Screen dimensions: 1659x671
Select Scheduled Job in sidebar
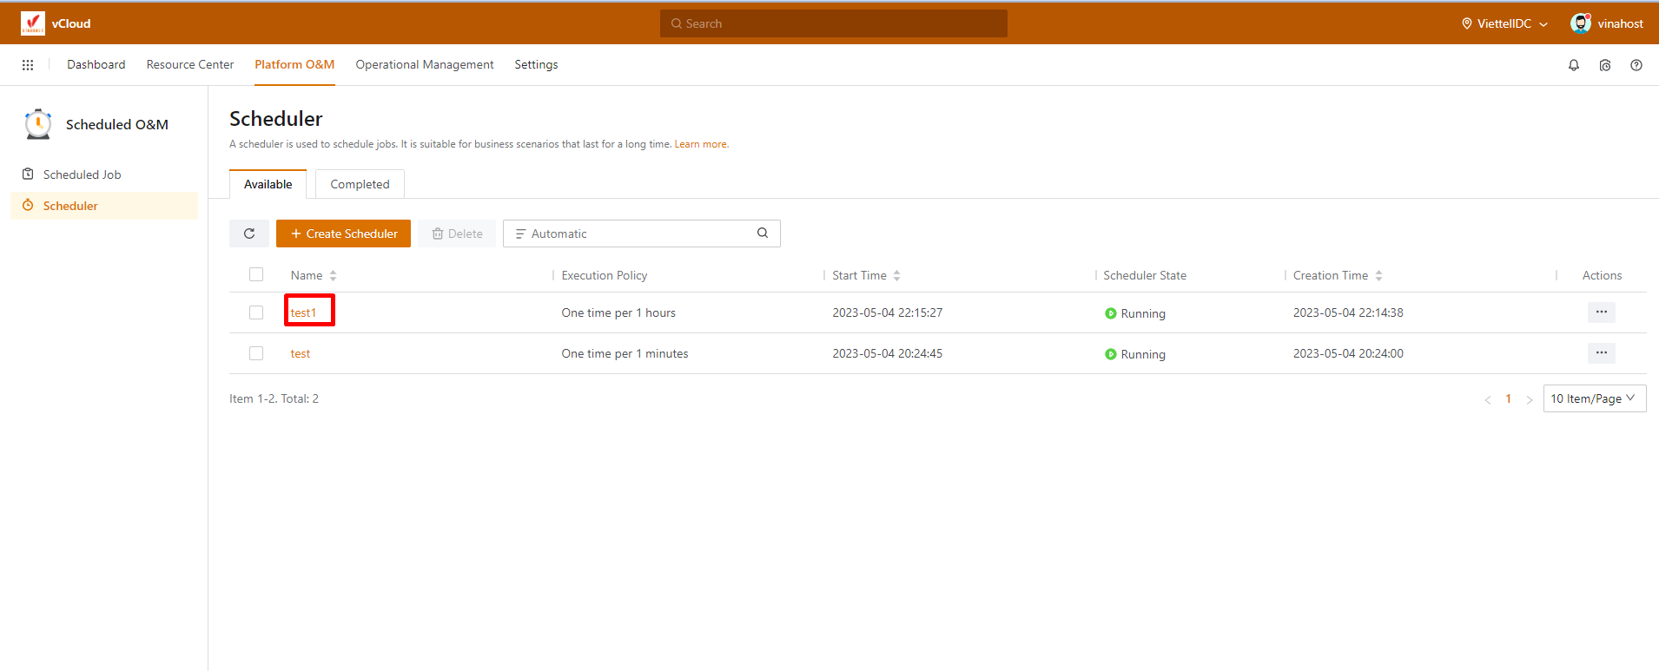pyautogui.click(x=83, y=174)
